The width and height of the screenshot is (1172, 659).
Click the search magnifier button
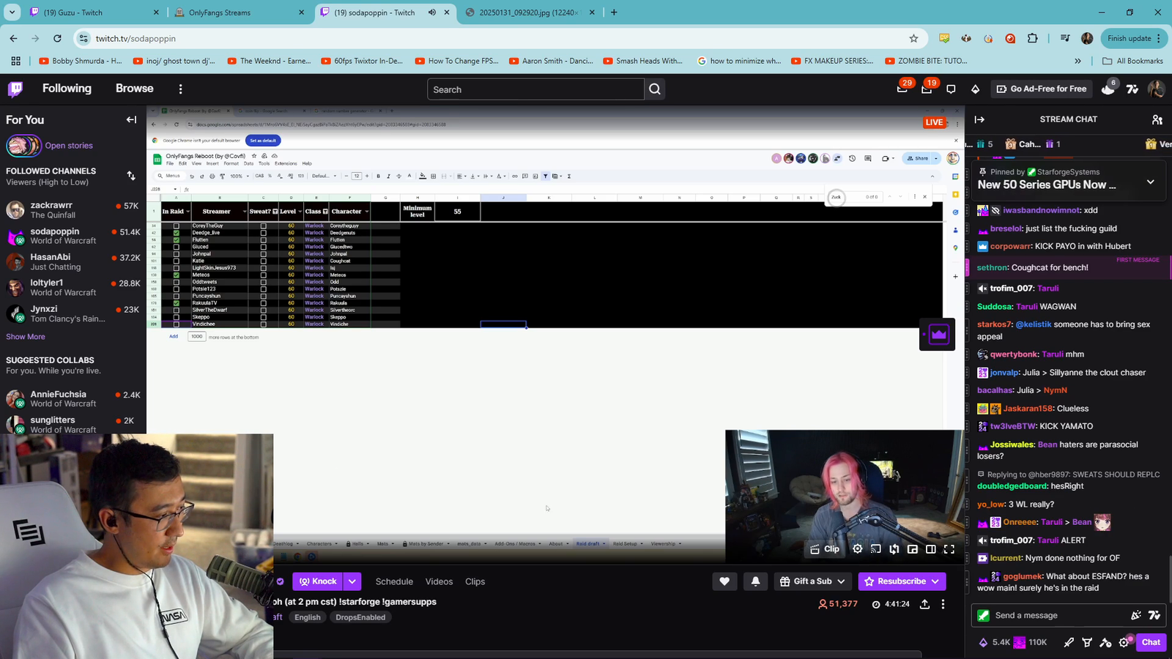pyautogui.click(x=655, y=89)
